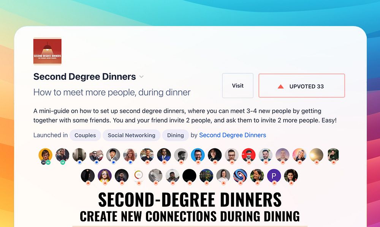Toggle the UPVOTED 33 button
Viewport: 380px width, 227px height.
pyautogui.click(x=301, y=86)
